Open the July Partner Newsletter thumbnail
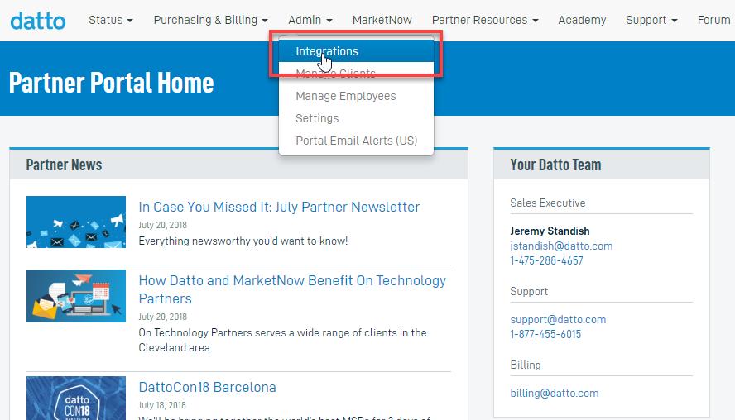The width and height of the screenshot is (735, 420). 76,222
